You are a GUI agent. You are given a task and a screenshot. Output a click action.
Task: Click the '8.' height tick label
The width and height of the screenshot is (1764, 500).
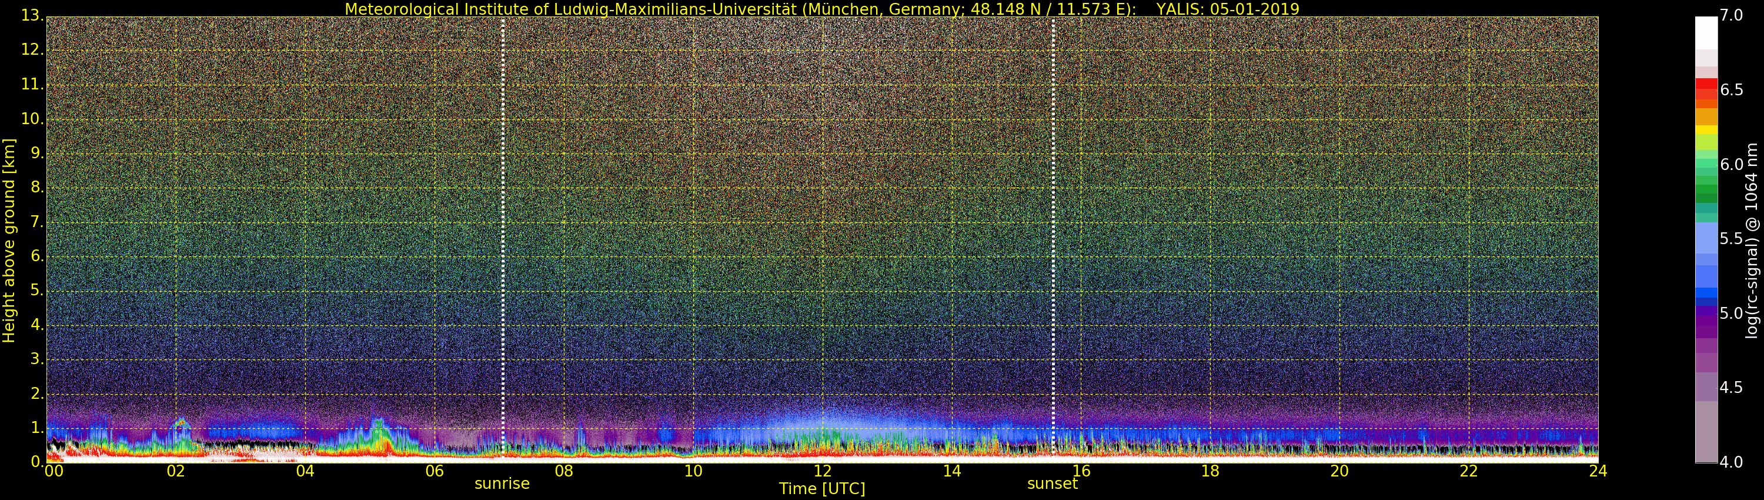[x=37, y=187]
